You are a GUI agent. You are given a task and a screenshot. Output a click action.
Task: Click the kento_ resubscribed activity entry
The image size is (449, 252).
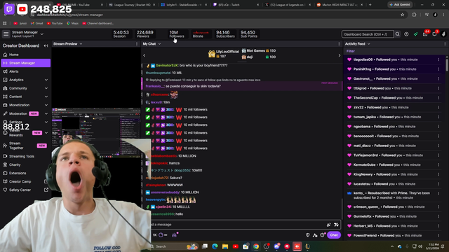[392, 195]
